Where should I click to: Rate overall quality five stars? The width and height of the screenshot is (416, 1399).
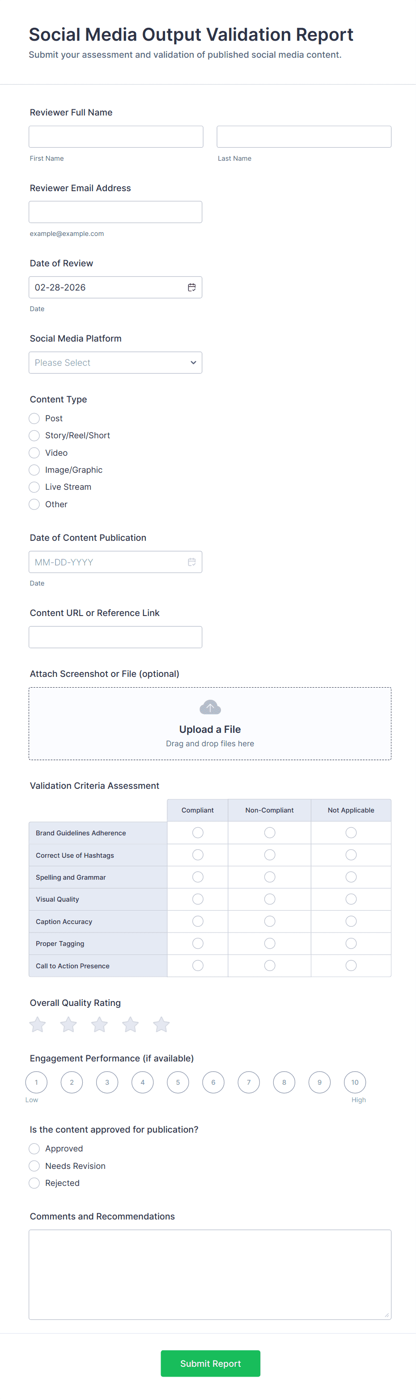click(161, 1025)
